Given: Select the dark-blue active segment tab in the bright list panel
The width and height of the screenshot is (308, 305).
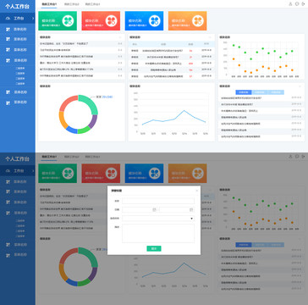Looking at the screenshot, I should (244, 92).
